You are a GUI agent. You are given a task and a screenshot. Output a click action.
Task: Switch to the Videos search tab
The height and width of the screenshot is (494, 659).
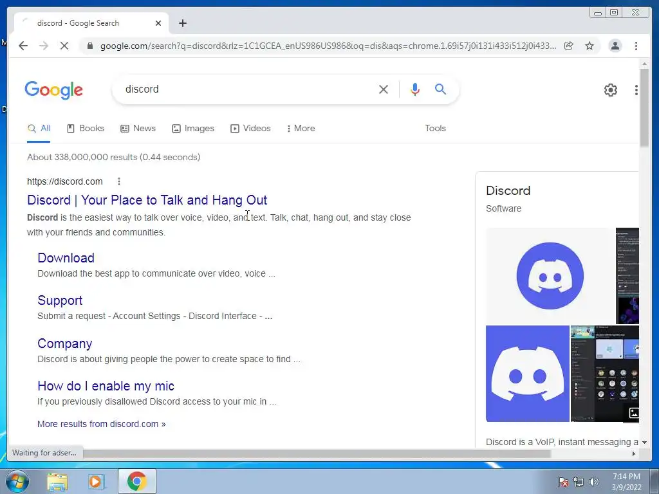coord(250,129)
